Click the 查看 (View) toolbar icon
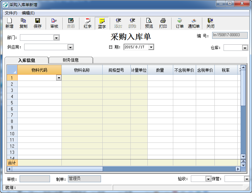The image size is (252, 193). [x=71, y=23]
